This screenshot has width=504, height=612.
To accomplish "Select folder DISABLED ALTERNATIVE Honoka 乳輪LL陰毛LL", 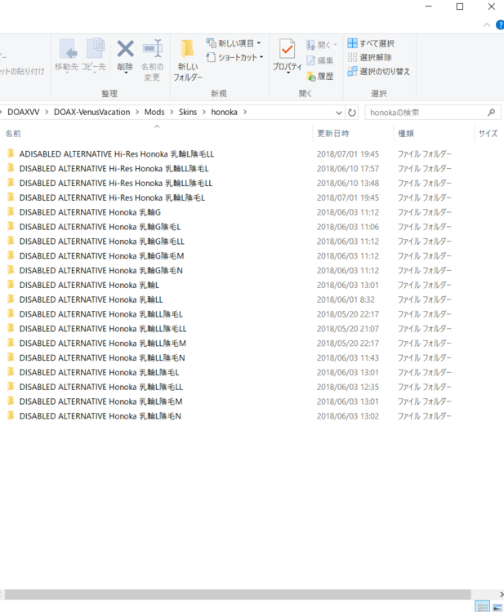I will click(103, 329).
